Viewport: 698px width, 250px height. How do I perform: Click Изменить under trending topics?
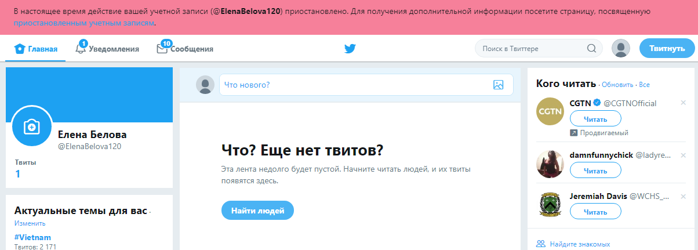pos(30,223)
